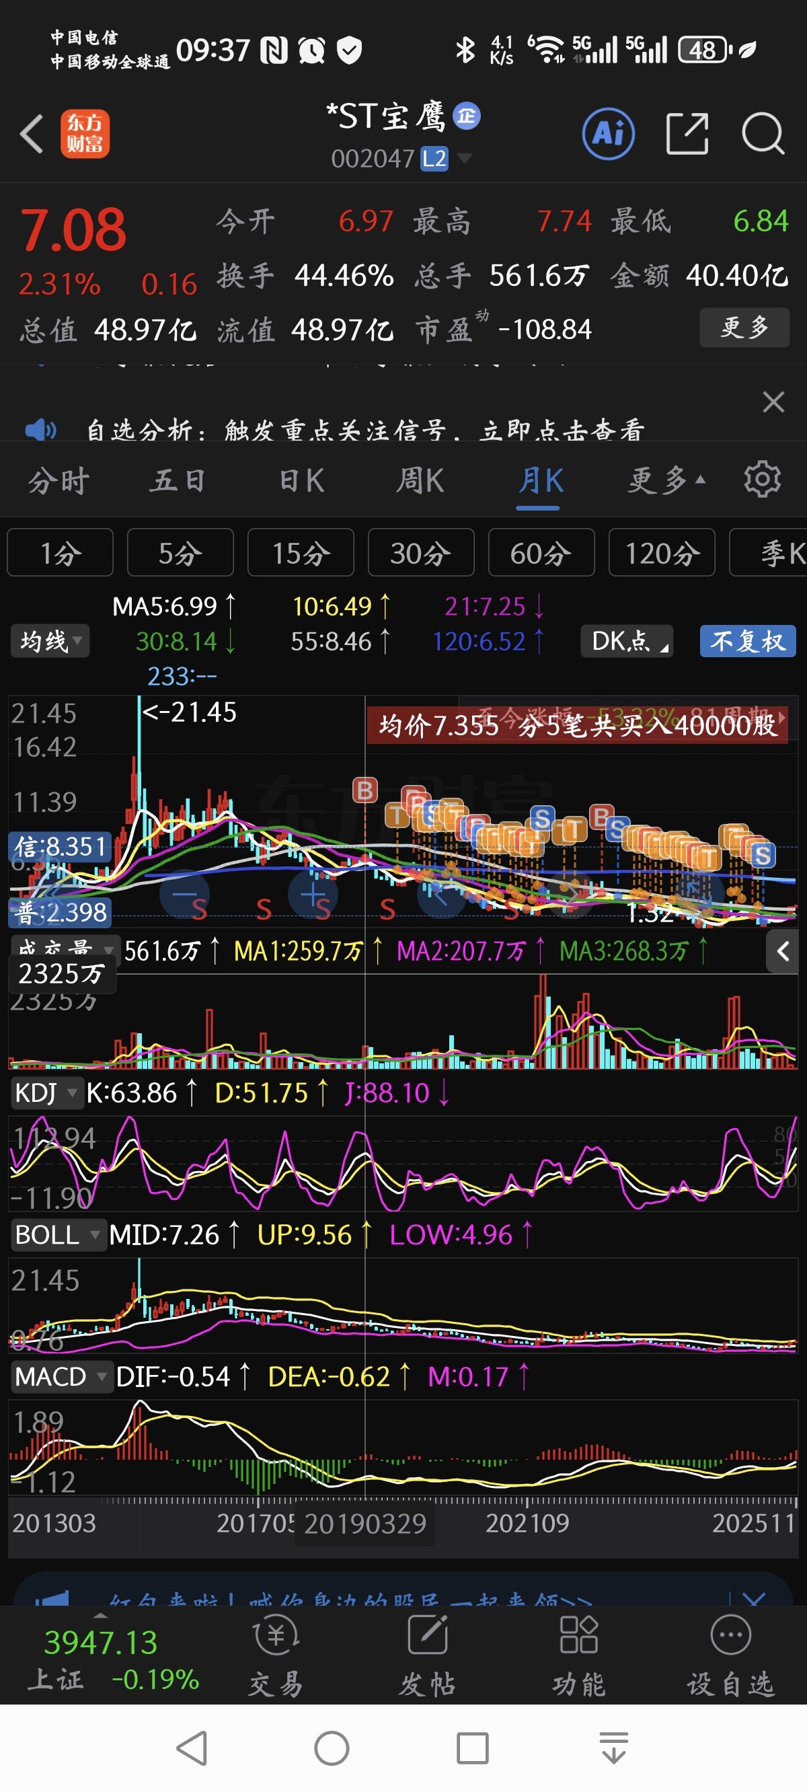Open chart settings gear icon
807x1792 pixels.
coord(762,480)
